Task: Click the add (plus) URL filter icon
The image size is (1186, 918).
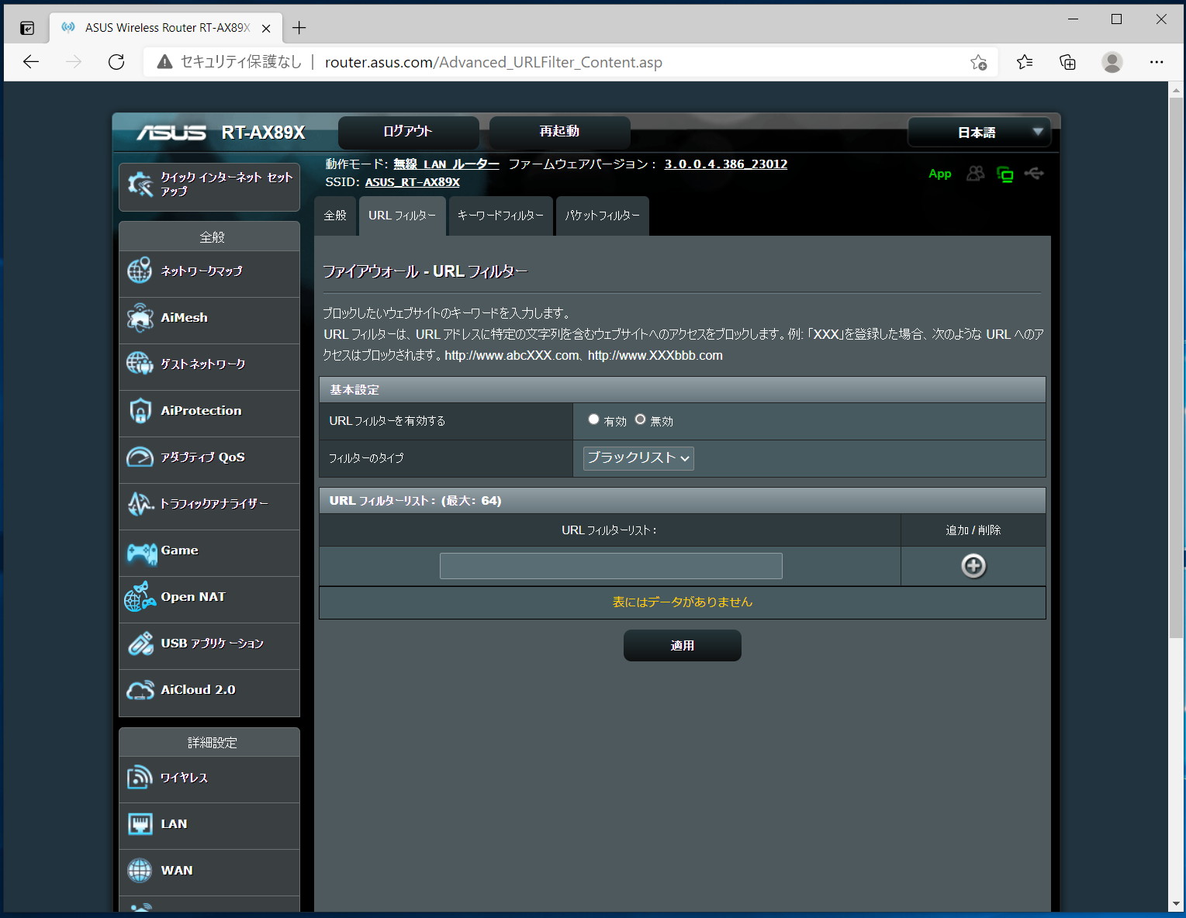Action: tap(973, 566)
